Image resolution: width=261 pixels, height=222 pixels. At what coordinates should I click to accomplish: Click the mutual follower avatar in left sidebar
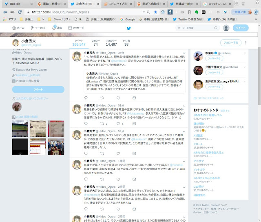click(x=17, y=107)
